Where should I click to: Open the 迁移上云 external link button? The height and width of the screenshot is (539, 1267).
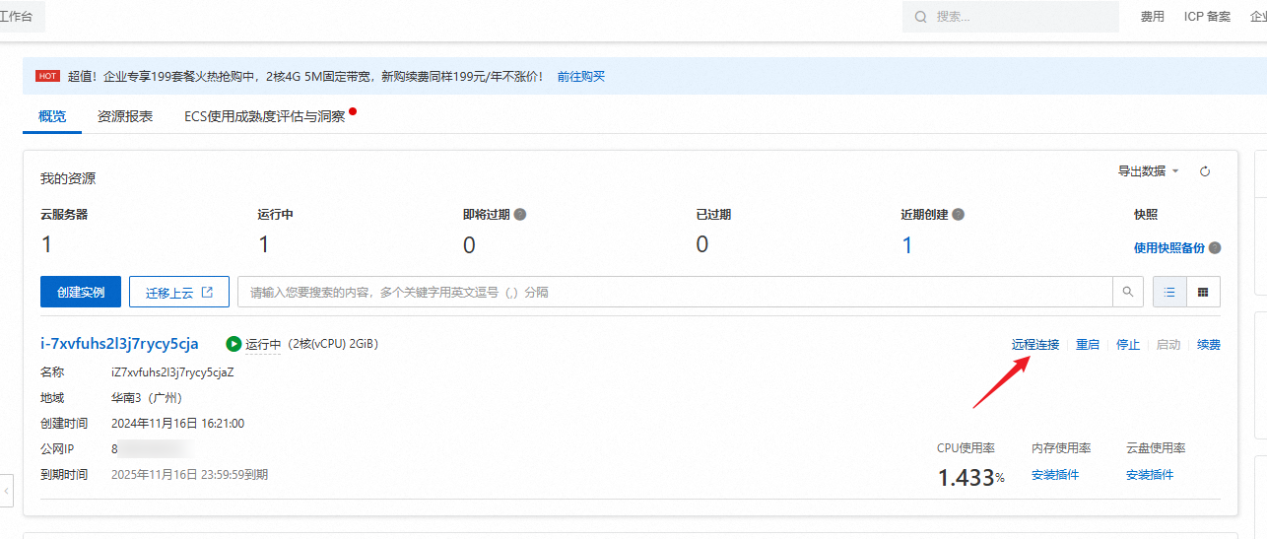[x=179, y=293]
